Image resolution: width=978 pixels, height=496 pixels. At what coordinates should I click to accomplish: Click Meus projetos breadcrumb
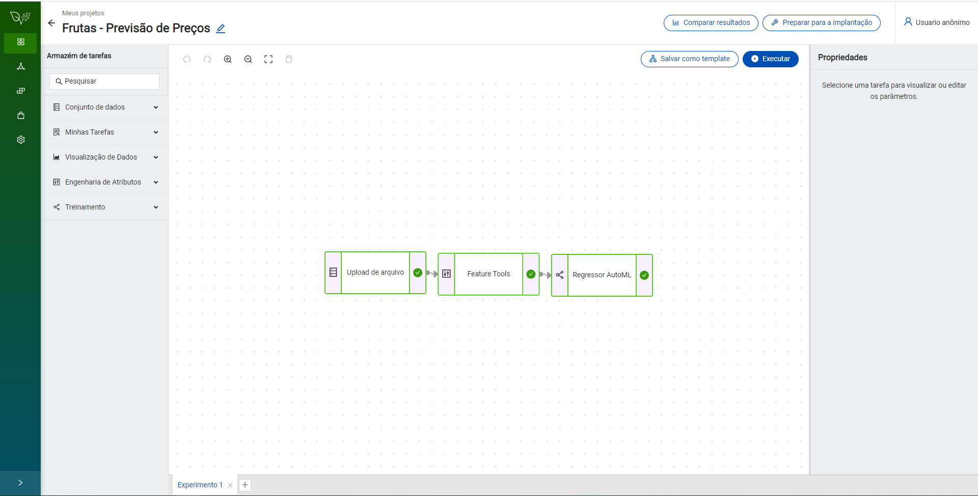[83, 13]
